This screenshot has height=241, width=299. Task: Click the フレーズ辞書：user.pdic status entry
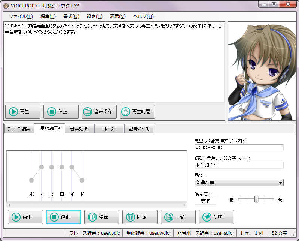(x=94, y=233)
